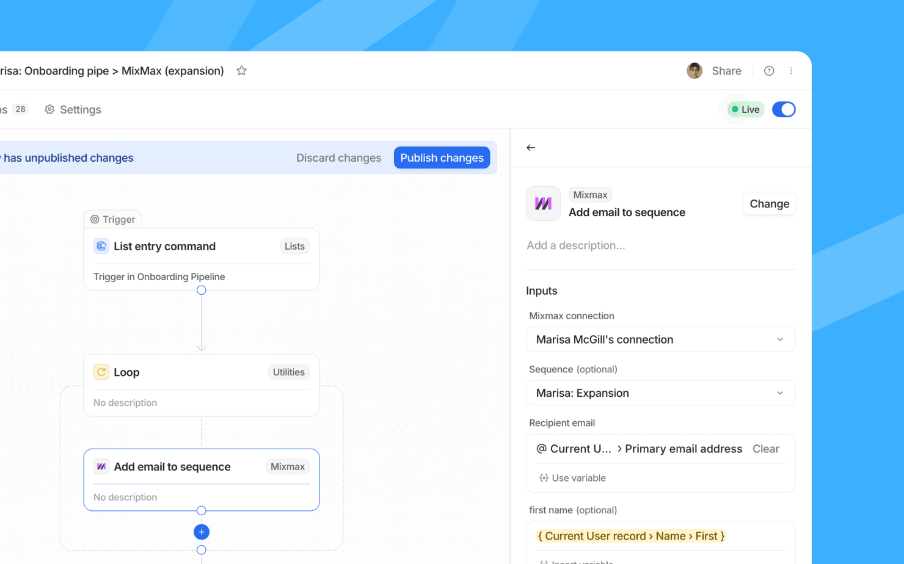Click the Change action button
This screenshot has height=564, width=904.
click(x=769, y=204)
